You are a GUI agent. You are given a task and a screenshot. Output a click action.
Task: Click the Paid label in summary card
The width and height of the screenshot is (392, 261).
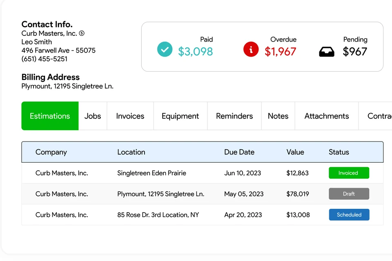(207, 40)
